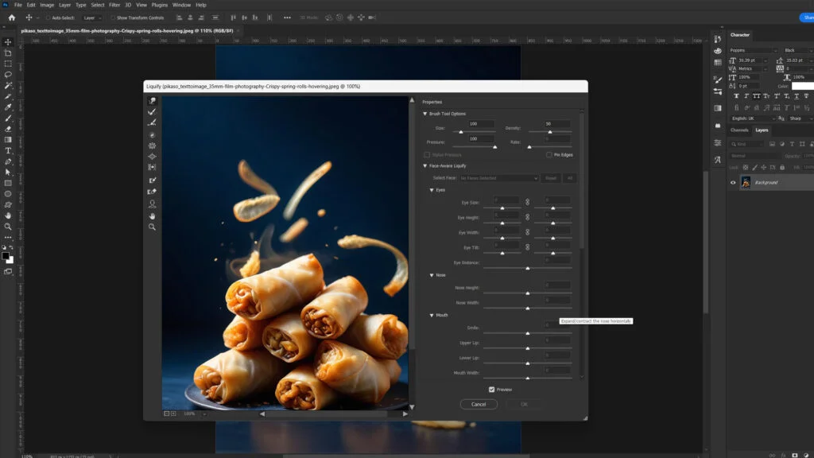Collapse the Face-Aware Liquify section
This screenshot has width=814, height=458.
click(x=425, y=165)
